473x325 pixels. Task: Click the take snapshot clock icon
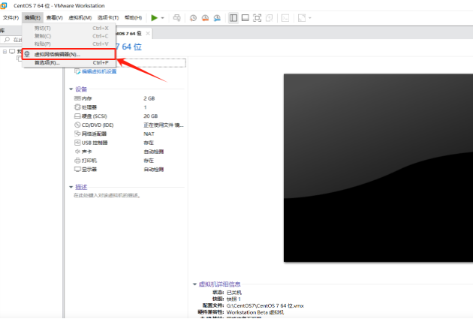[193, 18]
